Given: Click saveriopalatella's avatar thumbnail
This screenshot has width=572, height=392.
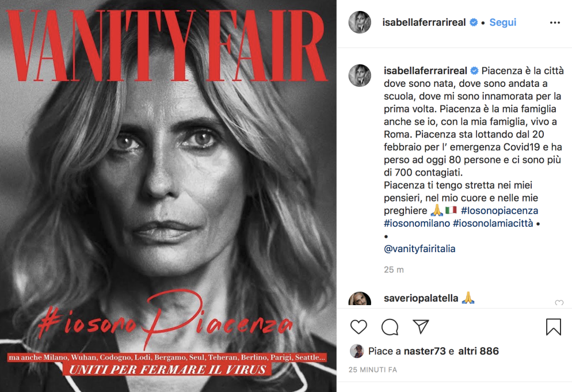Looking at the screenshot, I should [x=360, y=299].
